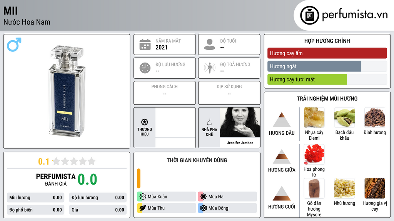The width and height of the screenshot is (394, 221).
Task: Click the ĐỘ TOẢ HƯƠNG label
Action: 235,64
